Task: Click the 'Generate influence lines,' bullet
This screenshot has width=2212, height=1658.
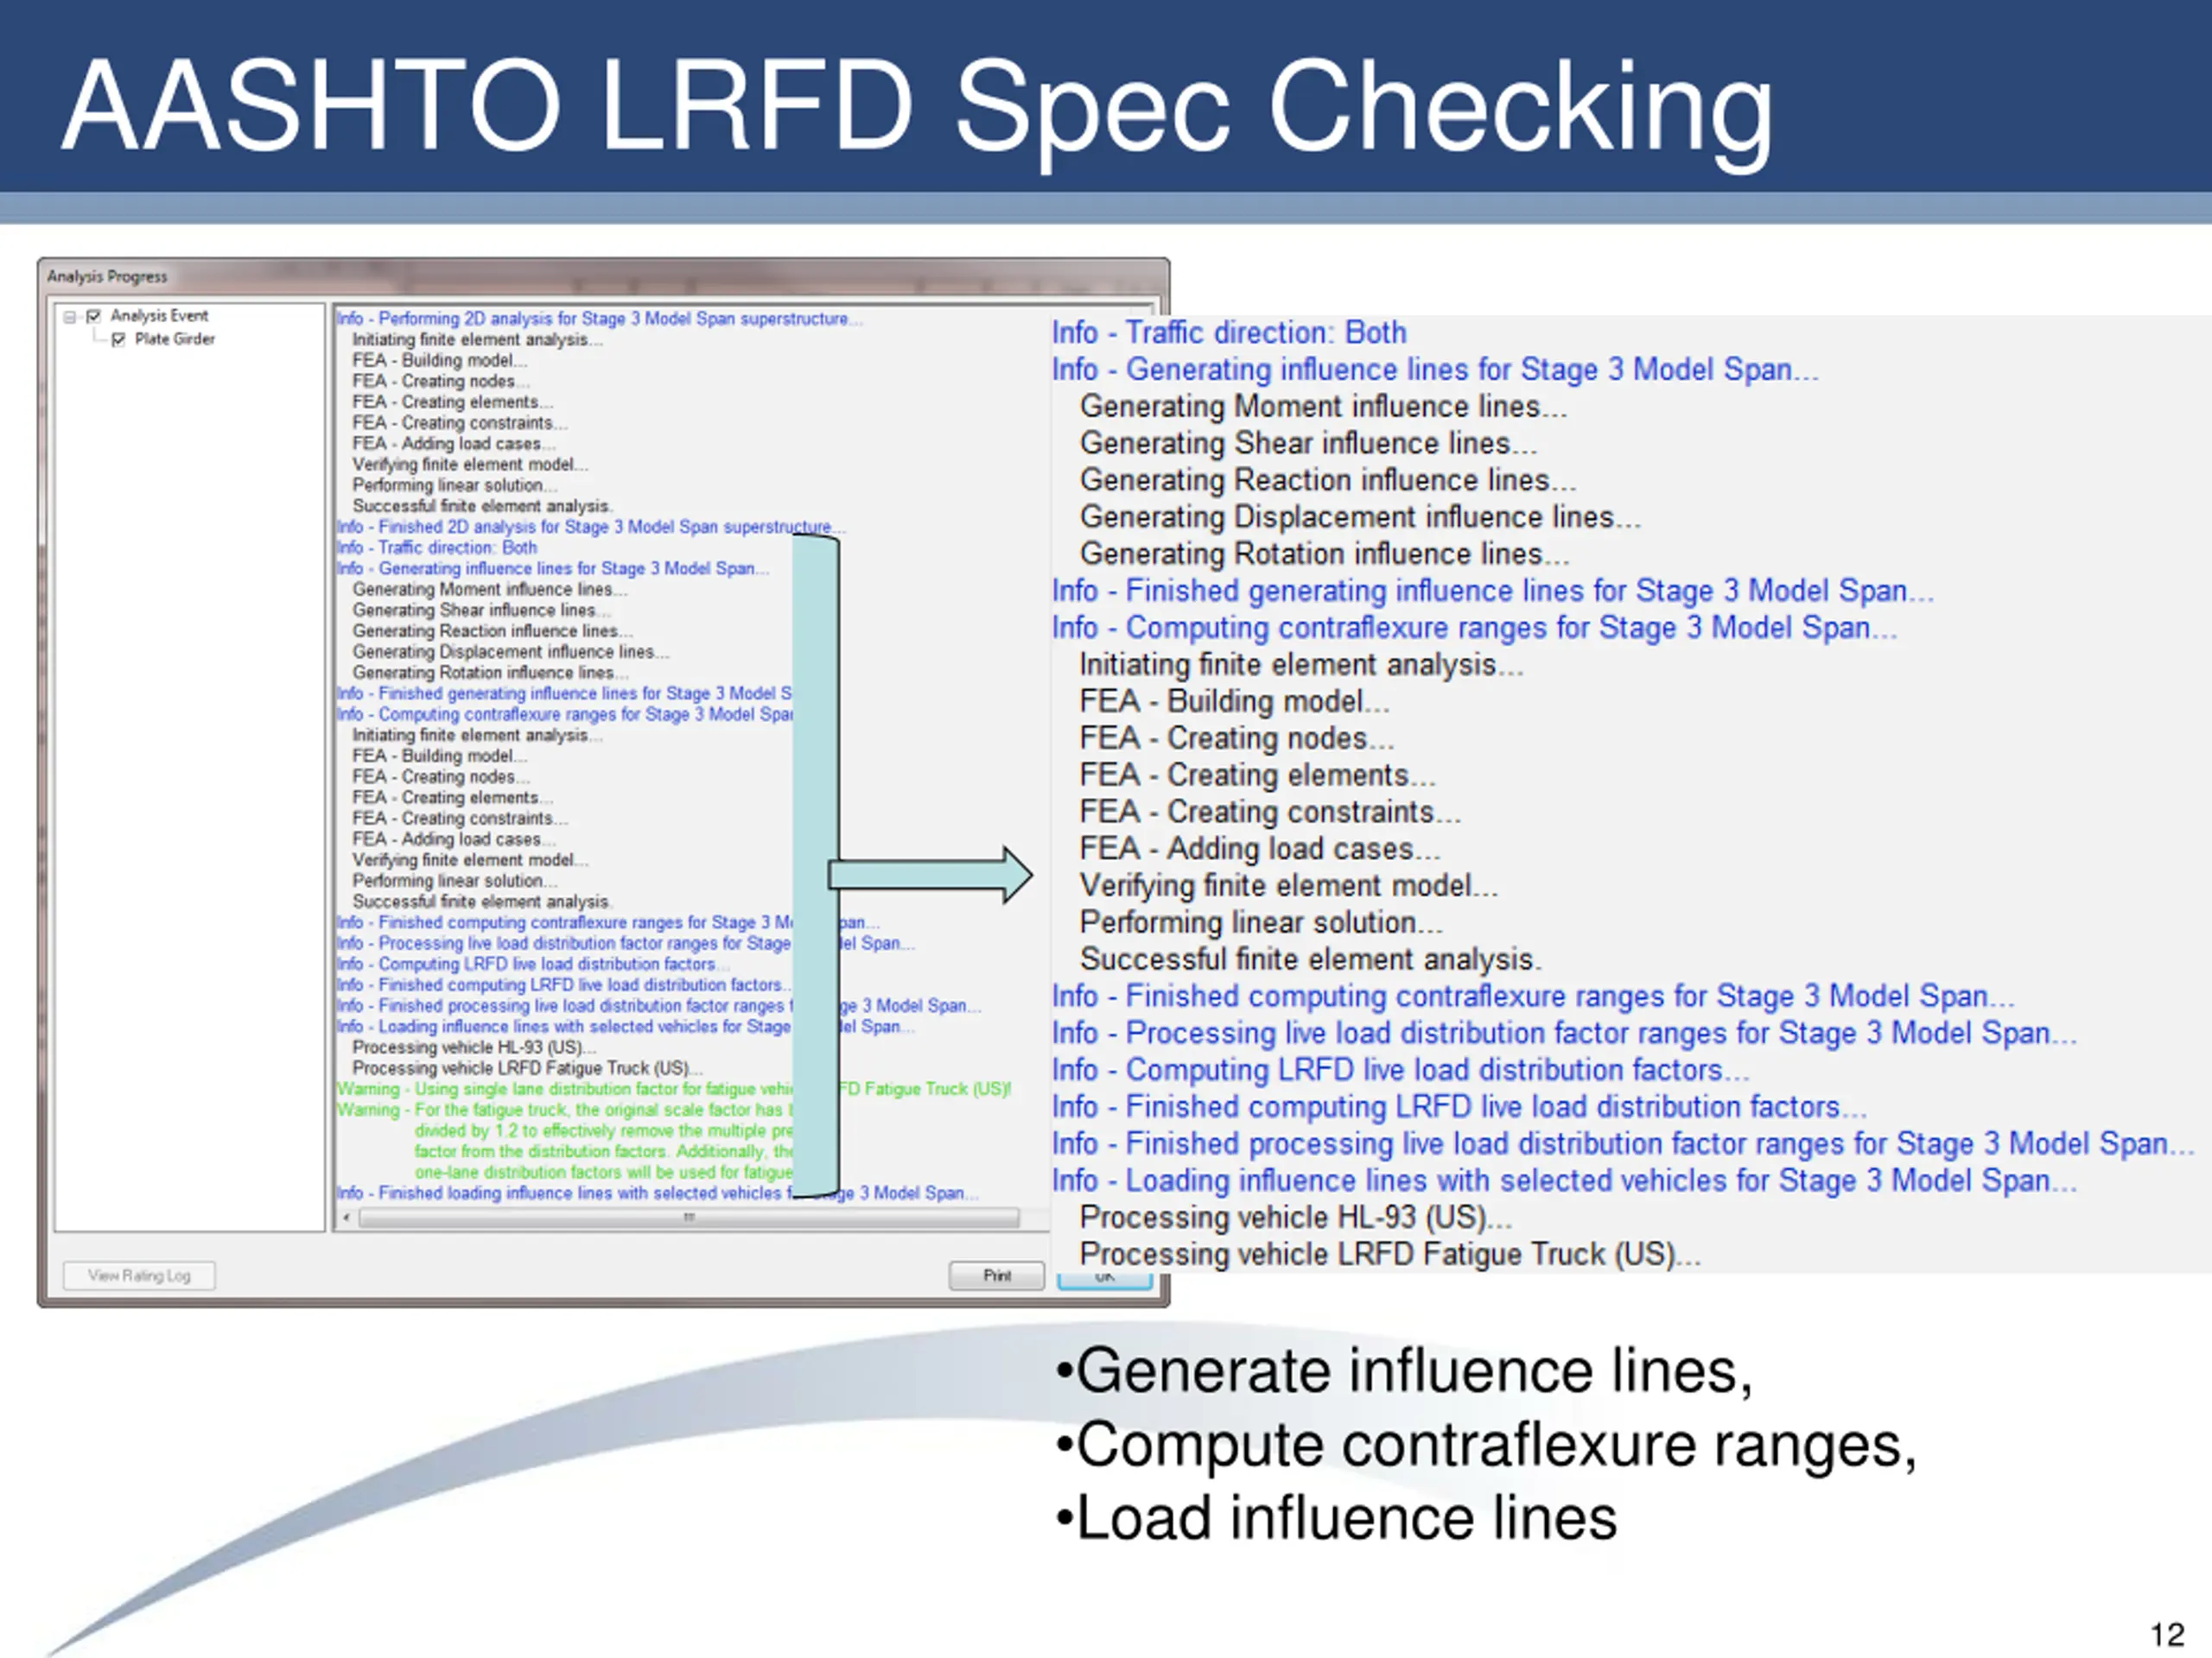Action: [1404, 1370]
